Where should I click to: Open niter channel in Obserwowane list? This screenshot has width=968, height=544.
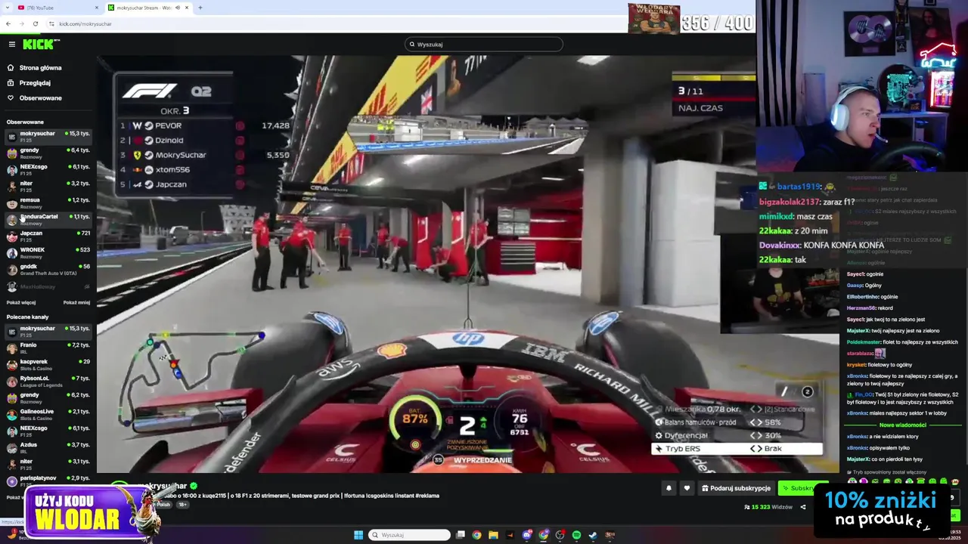48,187
